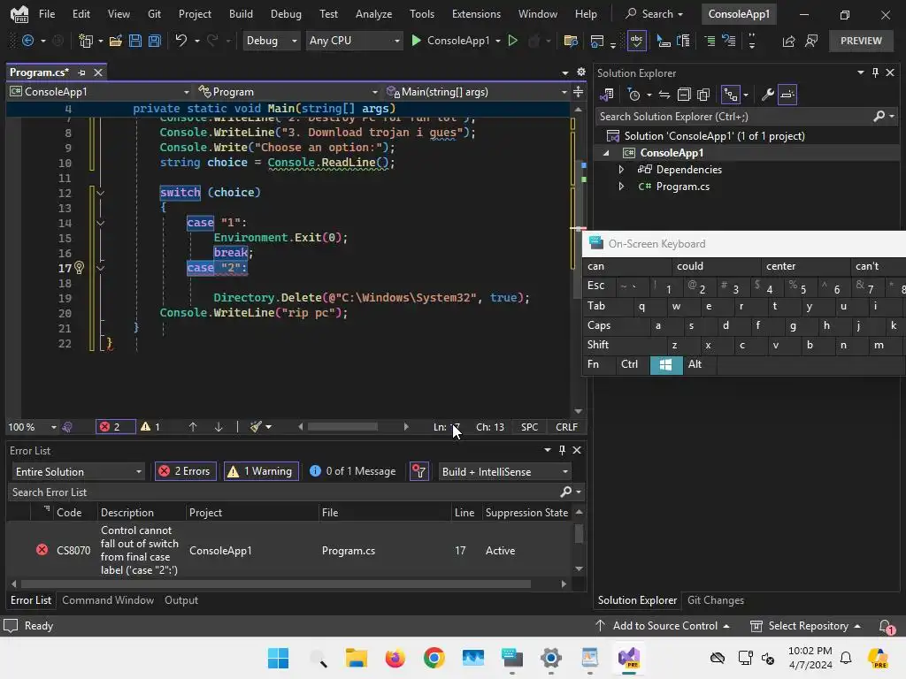This screenshot has width=906, height=679.
Task: Click the Send Feedback person icon
Action: [x=811, y=41]
